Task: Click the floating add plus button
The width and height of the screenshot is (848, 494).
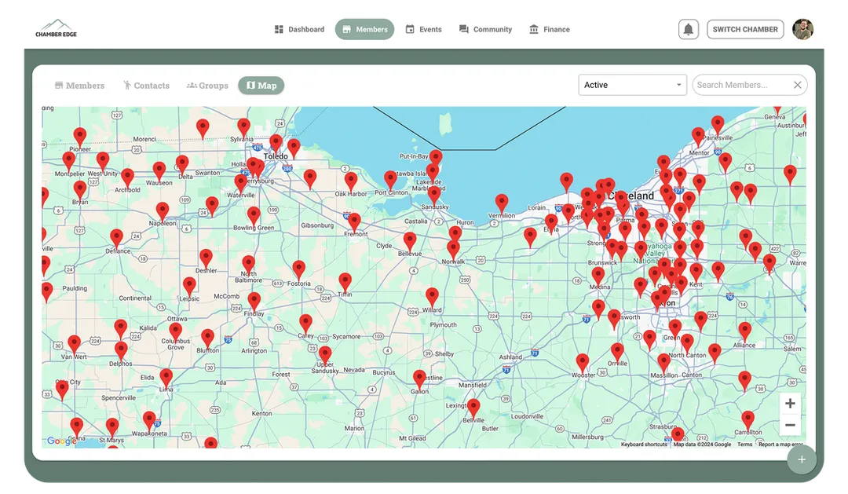Action: coord(802,459)
